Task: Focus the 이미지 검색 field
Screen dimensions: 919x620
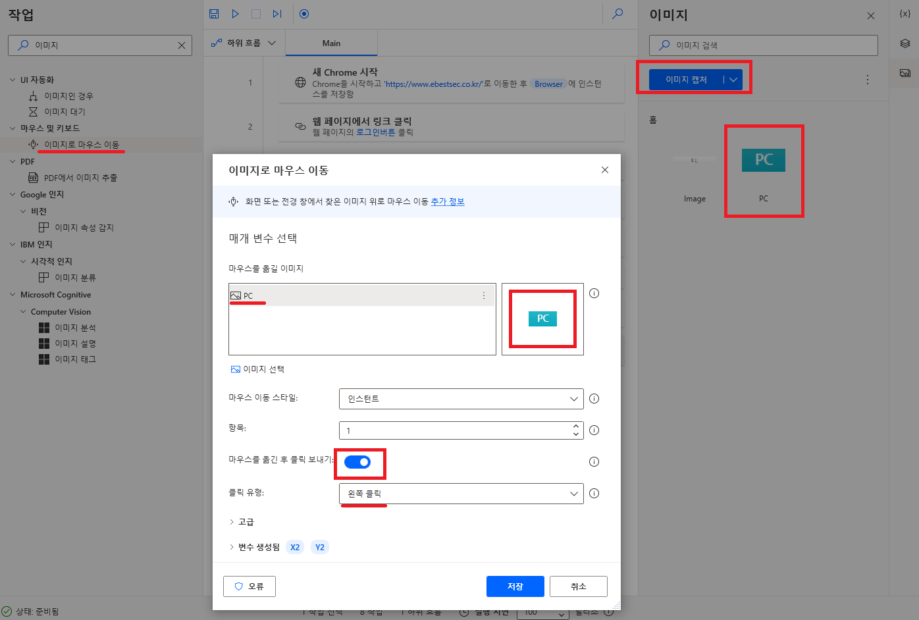Action: click(x=764, y=45)
